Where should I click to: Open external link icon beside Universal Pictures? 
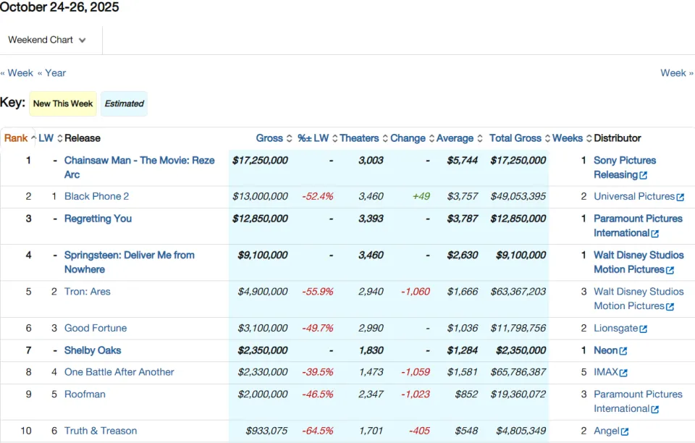point(680,197)
